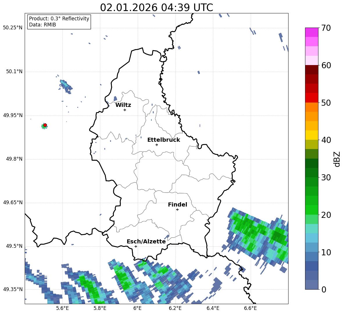This screenshot has width=344, height=314.
Task: Click the Findel city label
Action: (x=178, y=204)
